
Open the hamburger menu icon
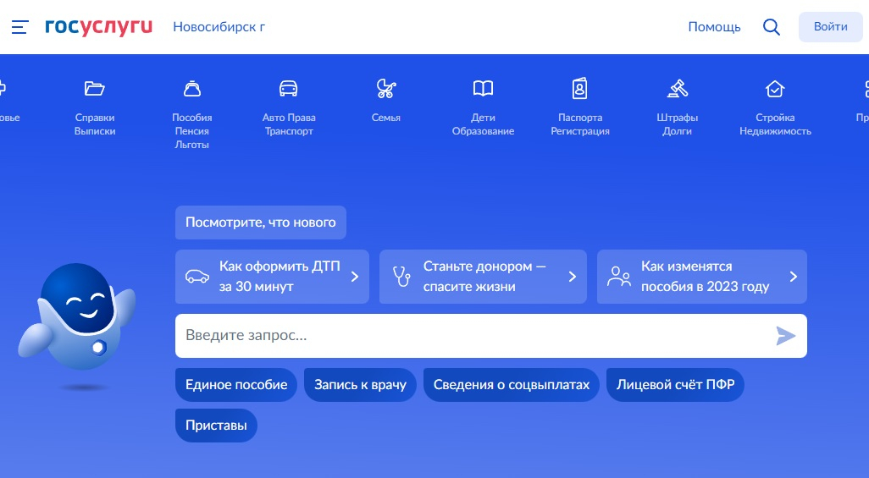coord(20,27)
